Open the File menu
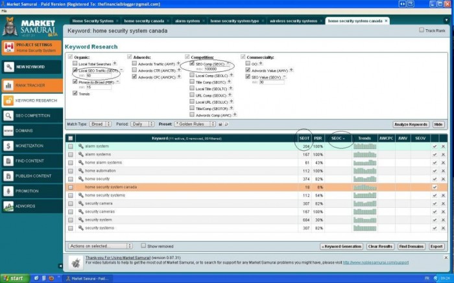454x283 pixels. click(4, 11)
